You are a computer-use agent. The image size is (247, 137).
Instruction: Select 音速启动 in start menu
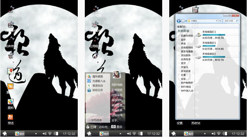pos(95,85)
